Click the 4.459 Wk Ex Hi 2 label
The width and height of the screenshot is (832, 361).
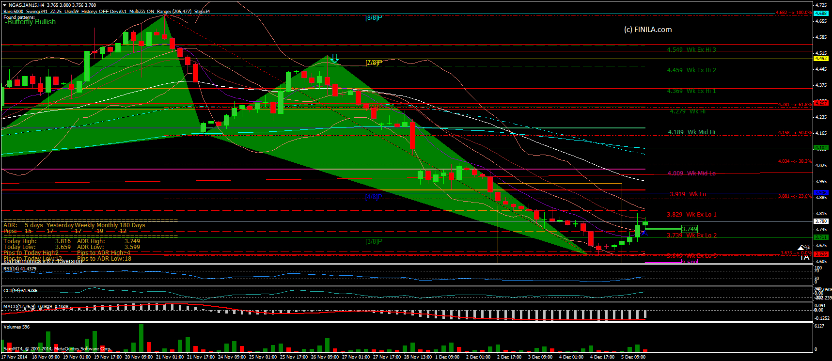pyautogui.click(x=691, y=70)
